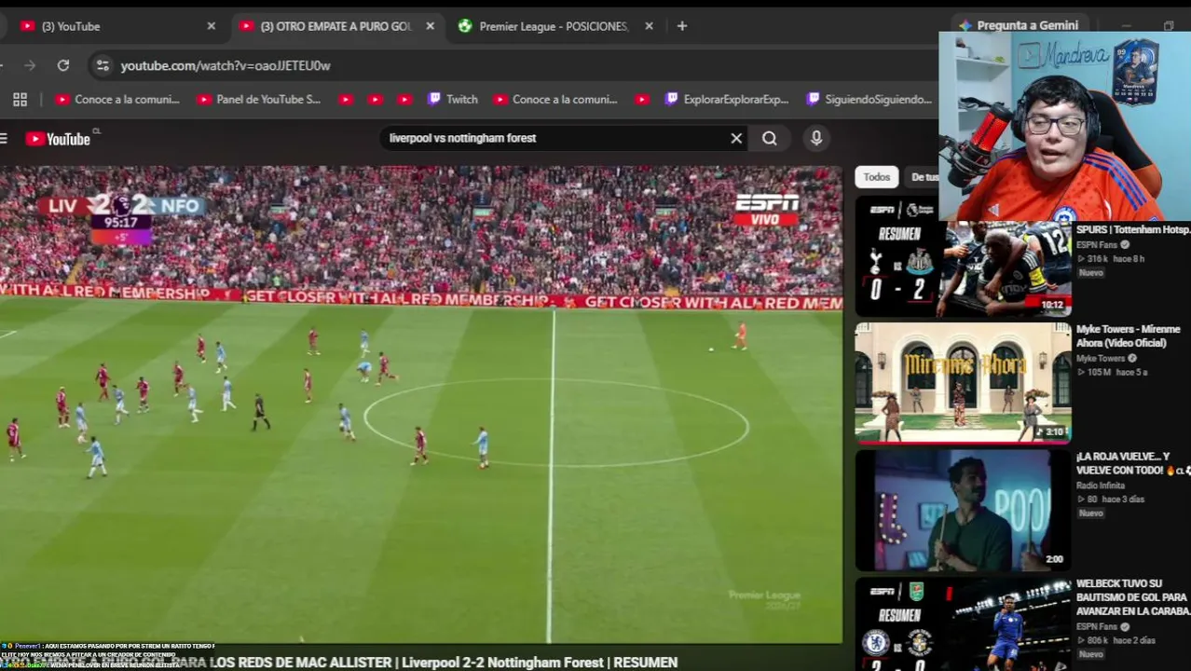Open site information icon in address bar
1191x671 pixels.
click(103, 65)
